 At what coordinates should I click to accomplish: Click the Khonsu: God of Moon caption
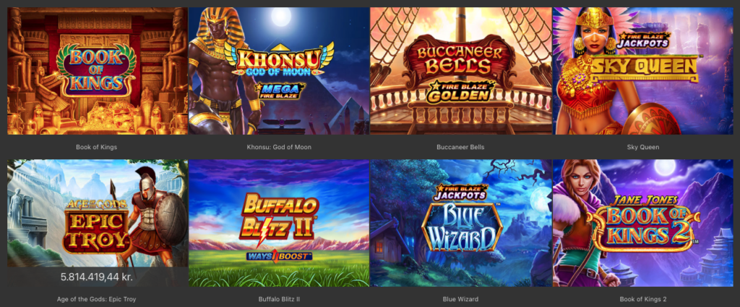pyautogui.click(x=279, y=147)
